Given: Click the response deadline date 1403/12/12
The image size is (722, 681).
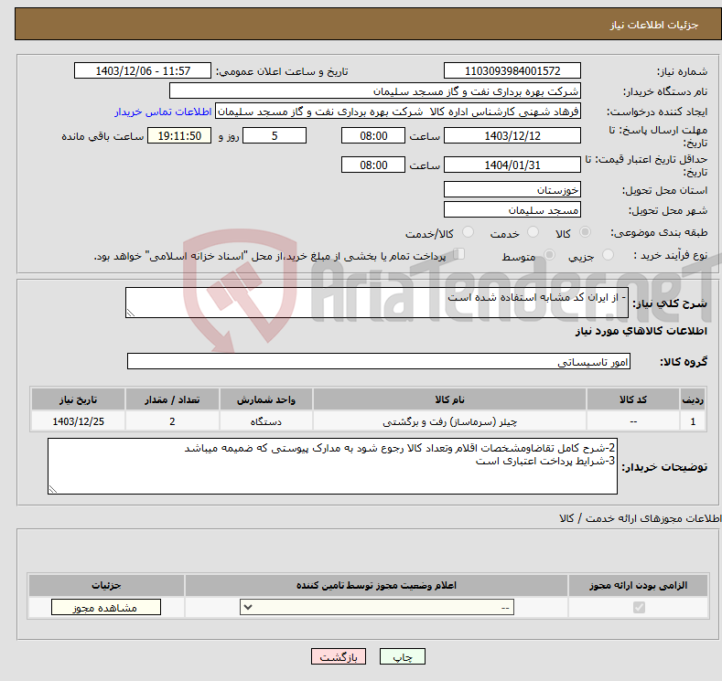Looking at the screenshot, I should point(512,135).
